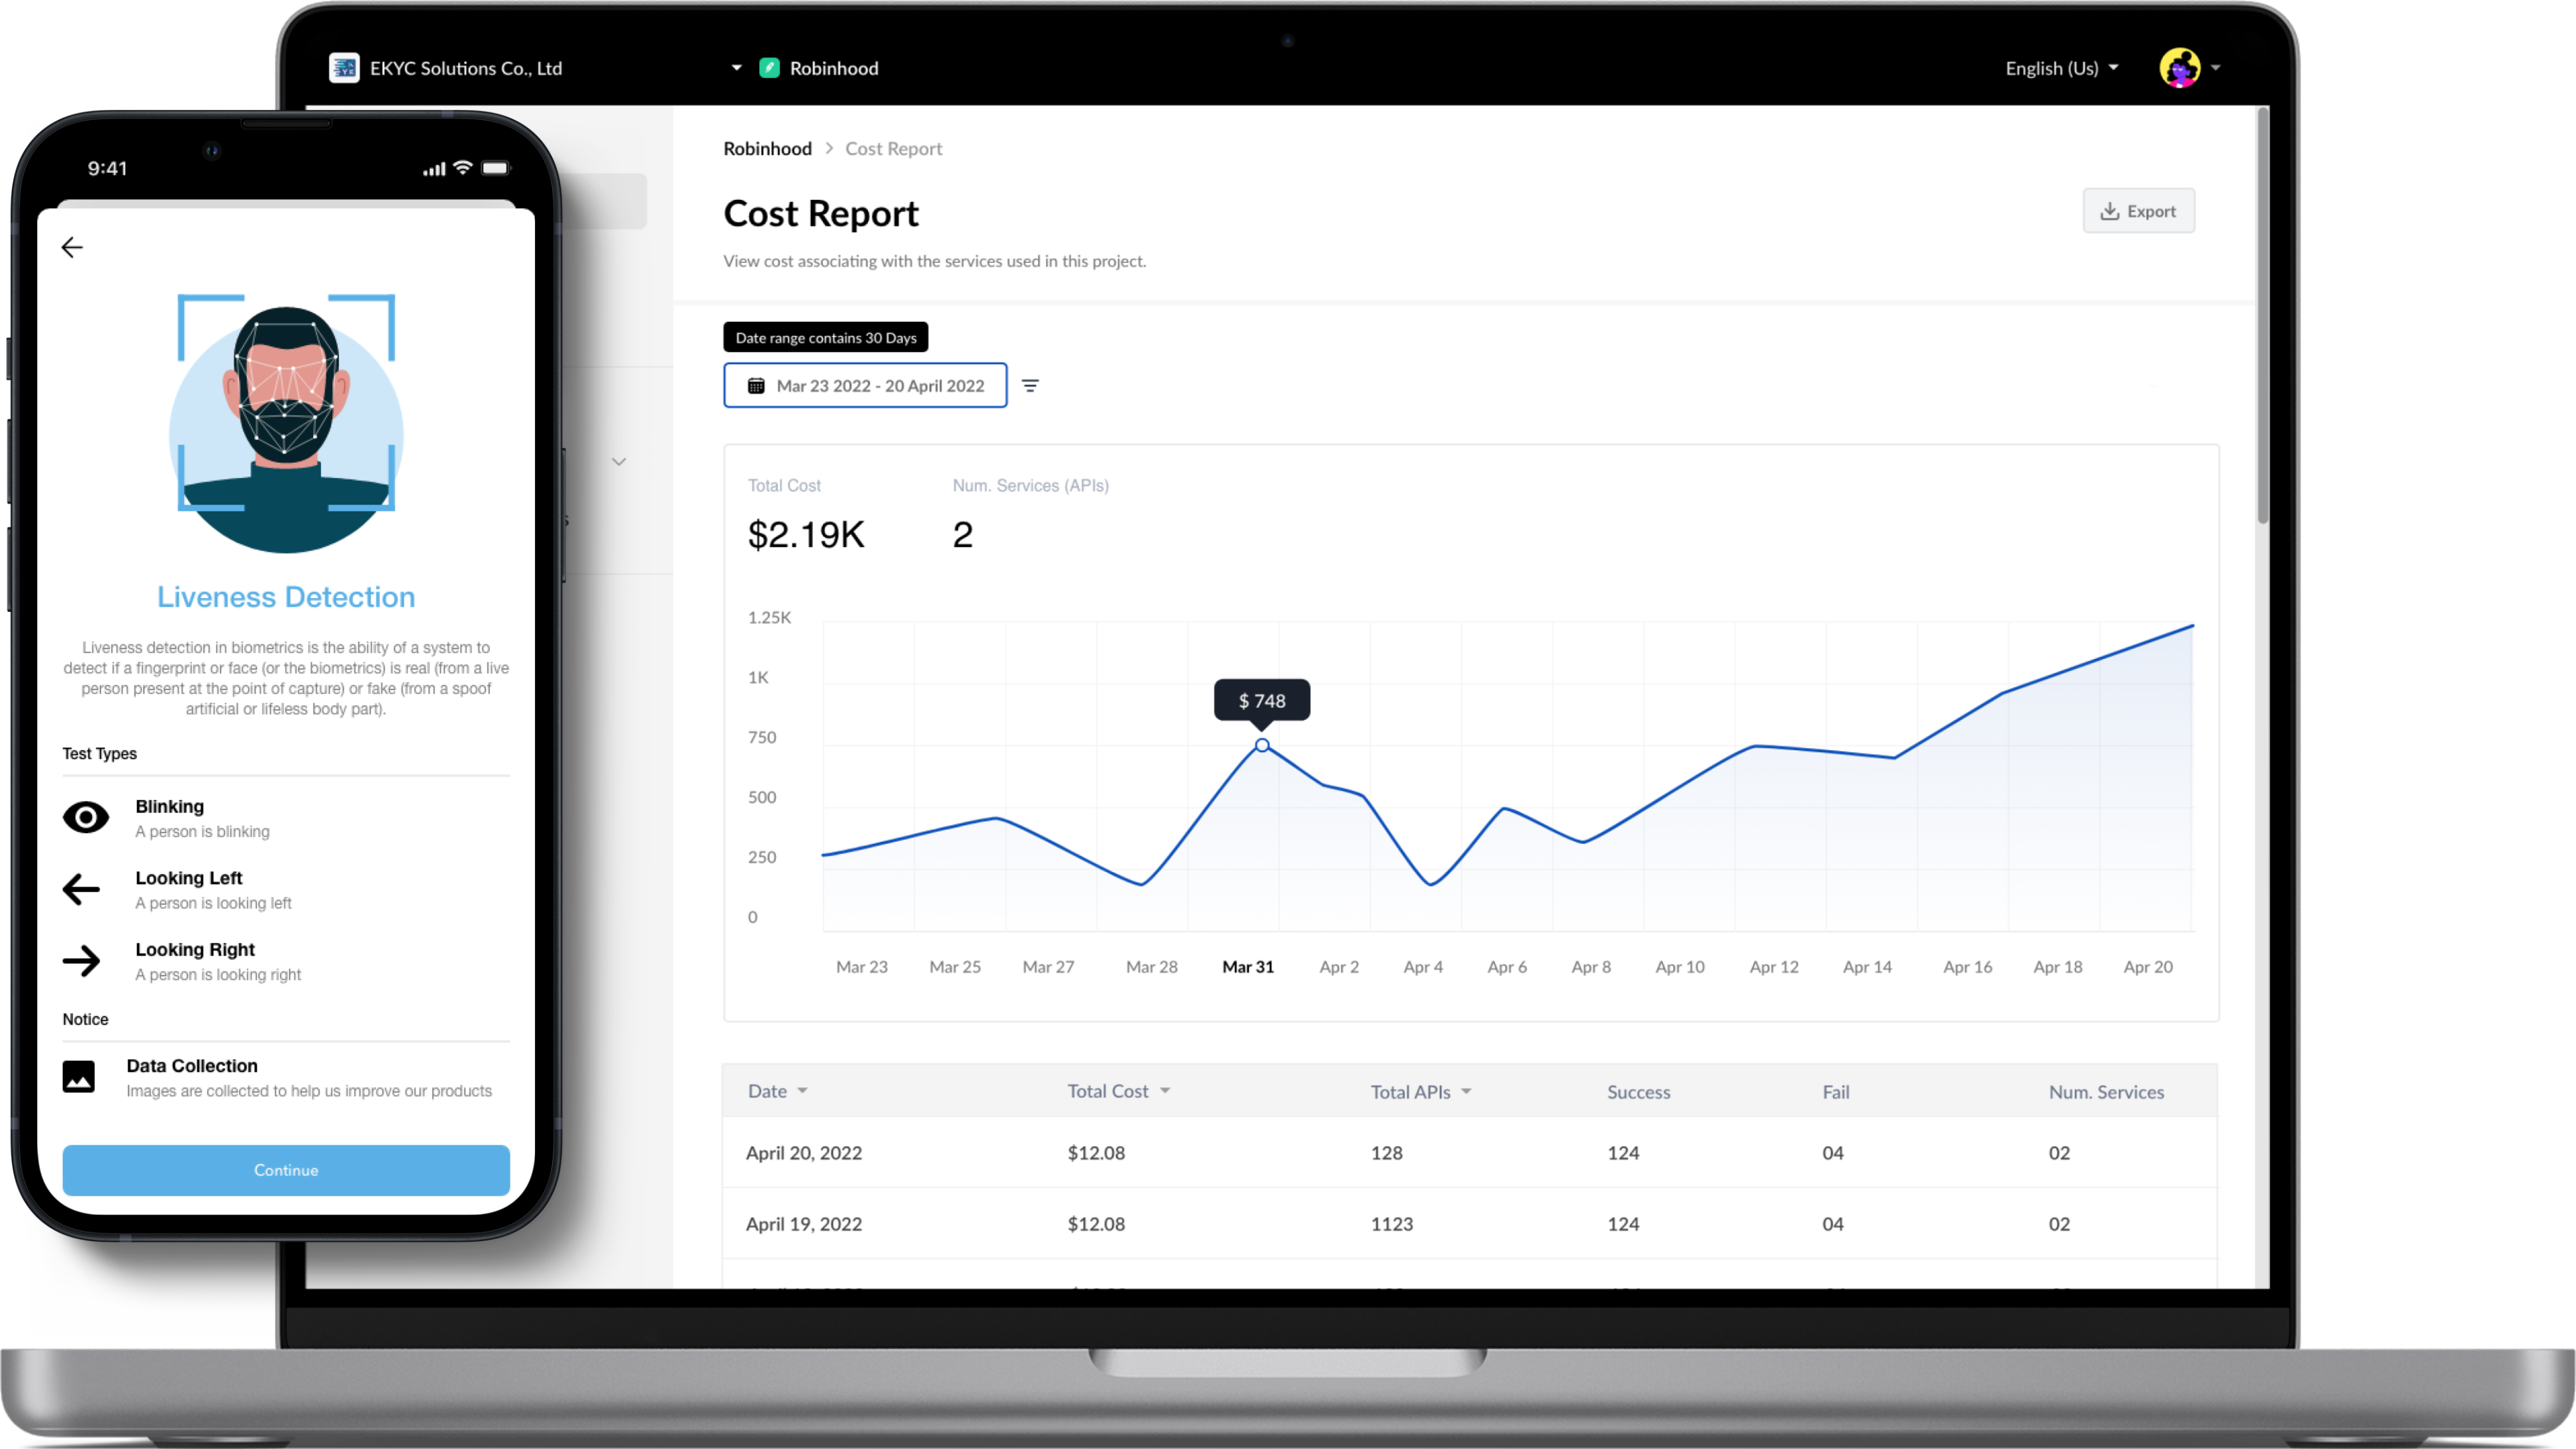Viewport: 2576px width, 1449px height.
Task: Click the back arrow on phone screen
Action: pos(72,247)
